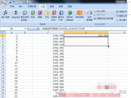Expand the Math and Trig dropdown arrow

(74, 20)
